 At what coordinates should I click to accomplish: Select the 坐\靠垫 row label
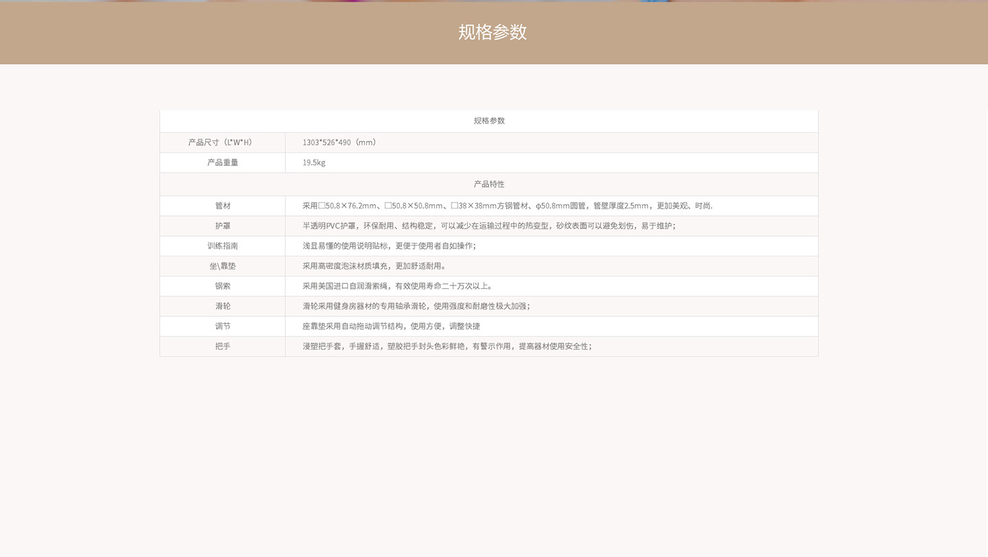[x=222, y=266]
